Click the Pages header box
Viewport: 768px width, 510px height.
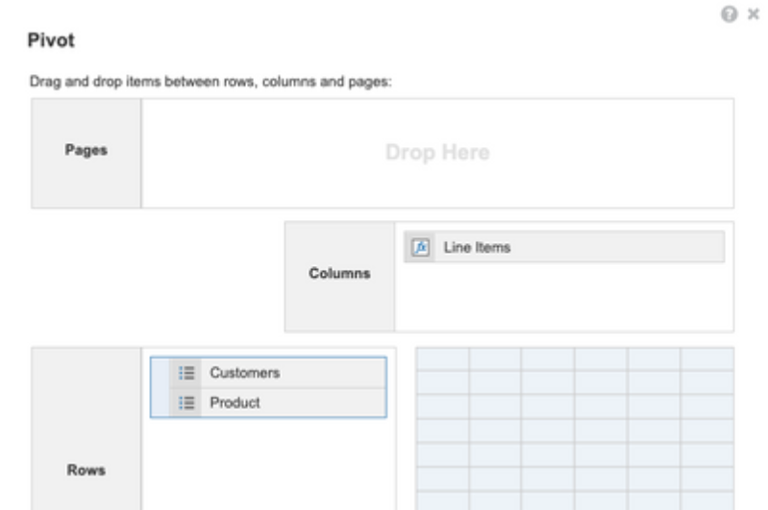(x=87, y=153)
